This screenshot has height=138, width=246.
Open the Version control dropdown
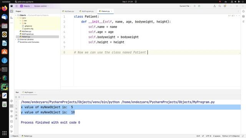(x=41, y=6)
